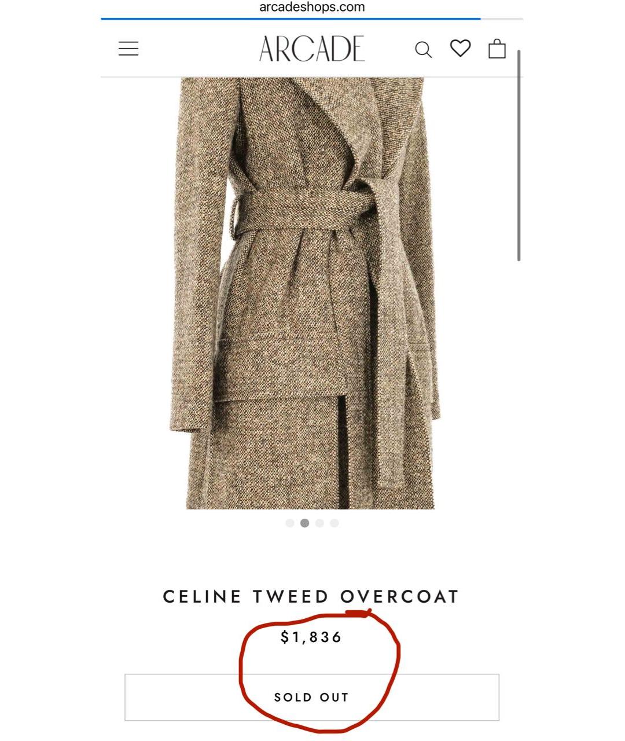
Task: Click the grey unloaded progress bar end
Action: point(502,19)
